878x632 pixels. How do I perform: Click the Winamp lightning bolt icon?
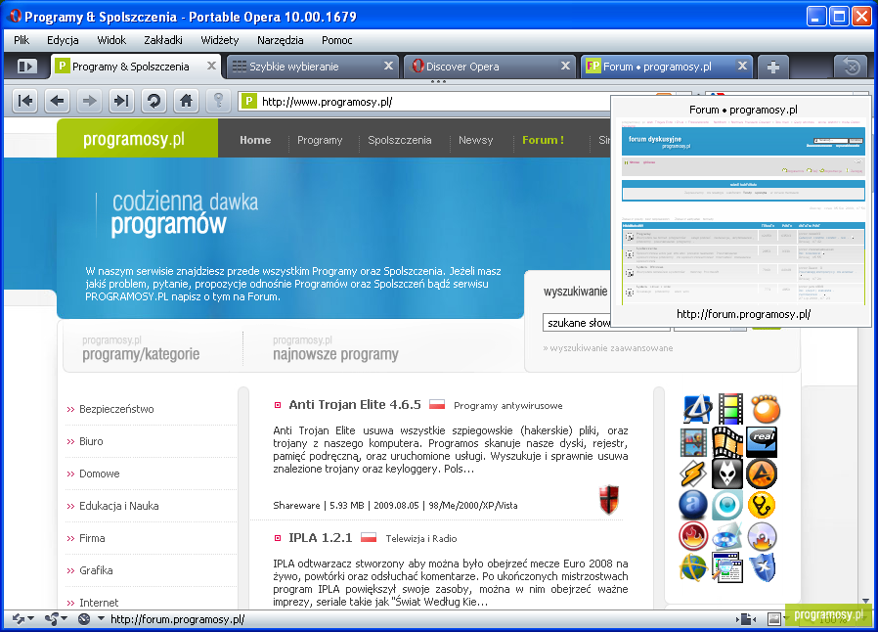693,474
